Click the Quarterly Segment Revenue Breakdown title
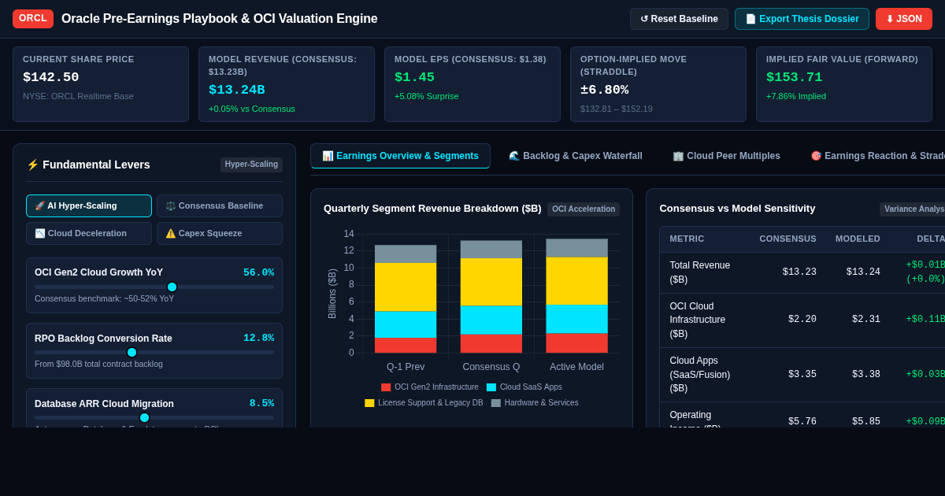 pyautogui.click(x=432, y=209)
